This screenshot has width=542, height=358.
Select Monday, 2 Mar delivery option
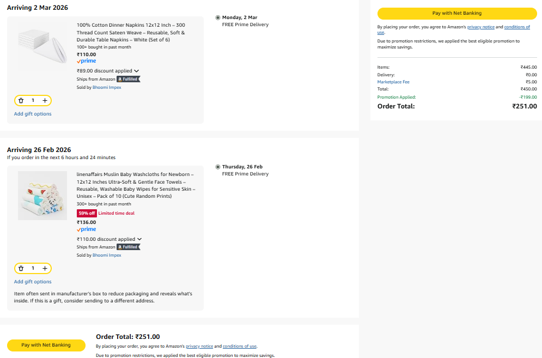point(218,17)
